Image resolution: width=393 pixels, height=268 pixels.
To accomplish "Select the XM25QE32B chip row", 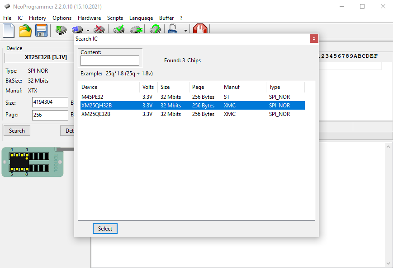I will [193, 114].
